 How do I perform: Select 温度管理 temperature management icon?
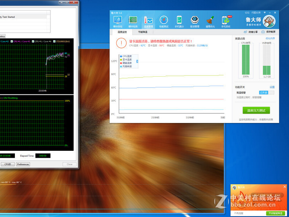pyautogui.click(x=148, y=21)
